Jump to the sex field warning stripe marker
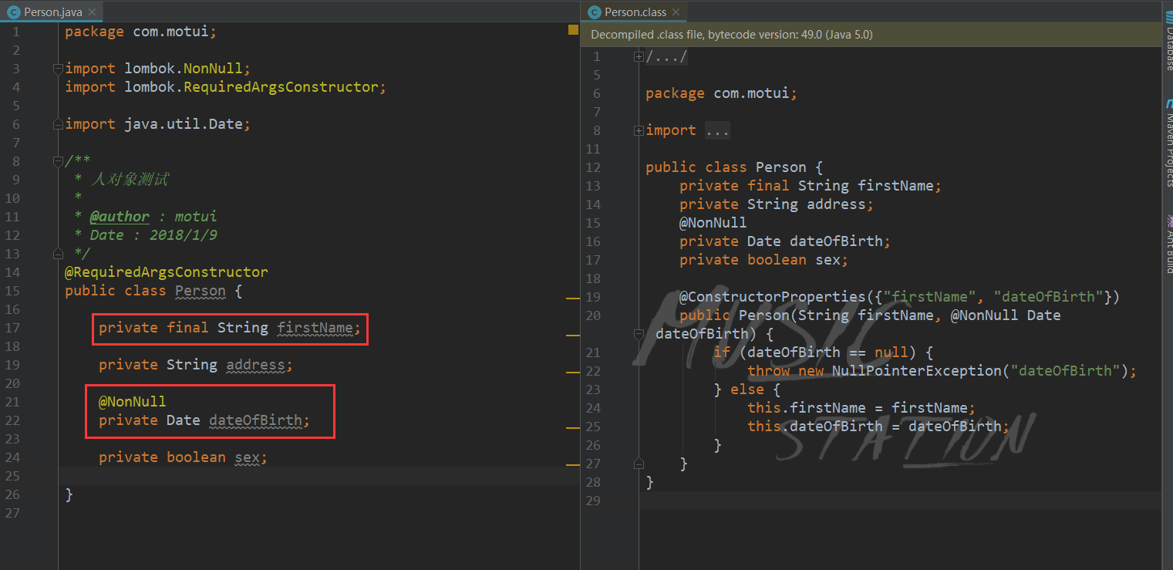 coord(572,465)
